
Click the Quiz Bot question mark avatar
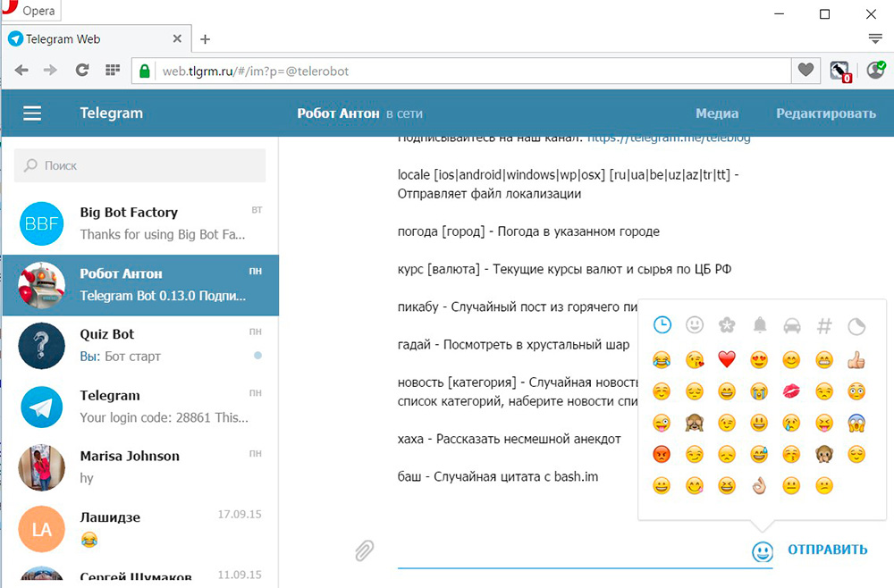[42, 346]
